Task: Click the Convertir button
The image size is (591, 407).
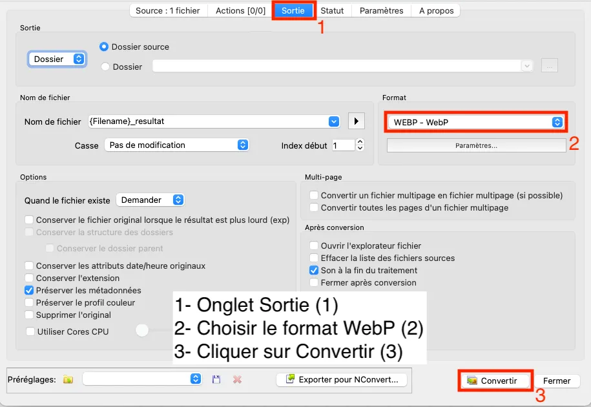Action: tap(494, 381)
